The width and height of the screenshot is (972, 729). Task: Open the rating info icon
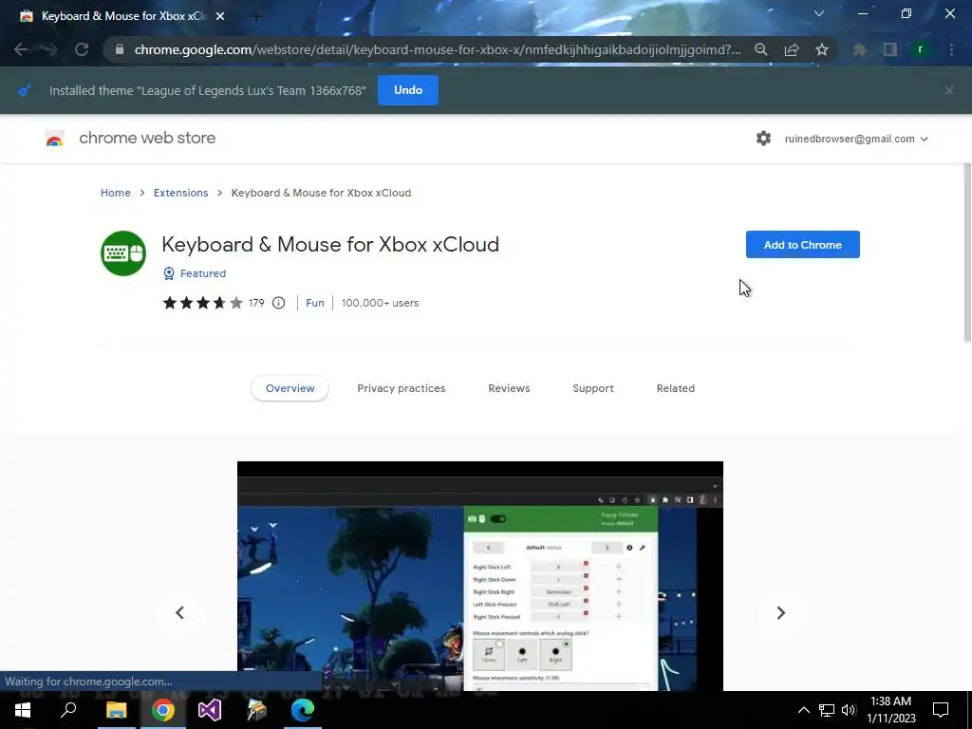[x=278, y=303]
